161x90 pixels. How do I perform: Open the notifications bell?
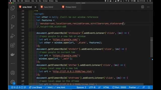[x=149, y=87]
